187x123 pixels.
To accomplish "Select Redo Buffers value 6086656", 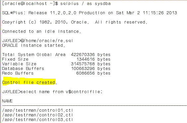I will tap(86, 73).
